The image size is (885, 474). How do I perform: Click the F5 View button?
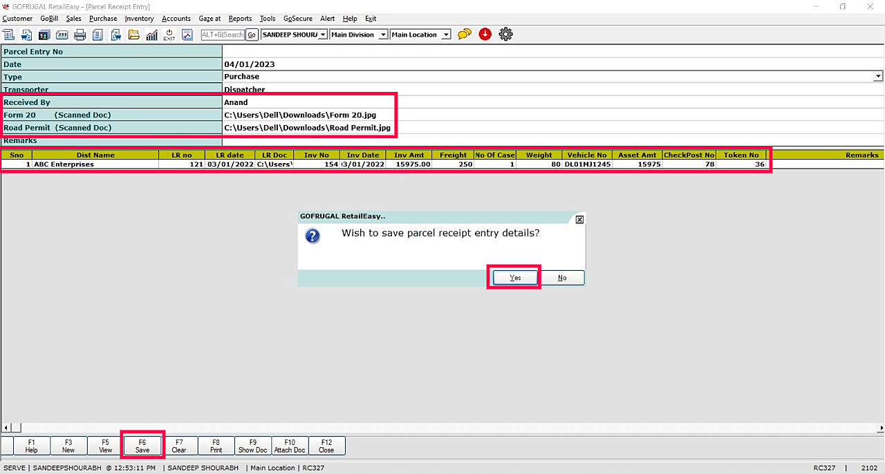tap(105, 446)
